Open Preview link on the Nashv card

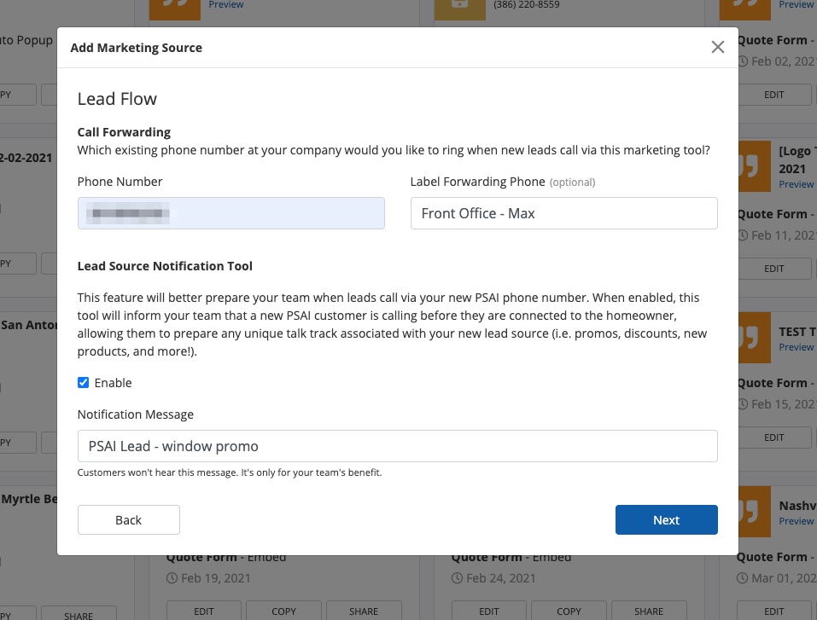[x=796, y=521]
